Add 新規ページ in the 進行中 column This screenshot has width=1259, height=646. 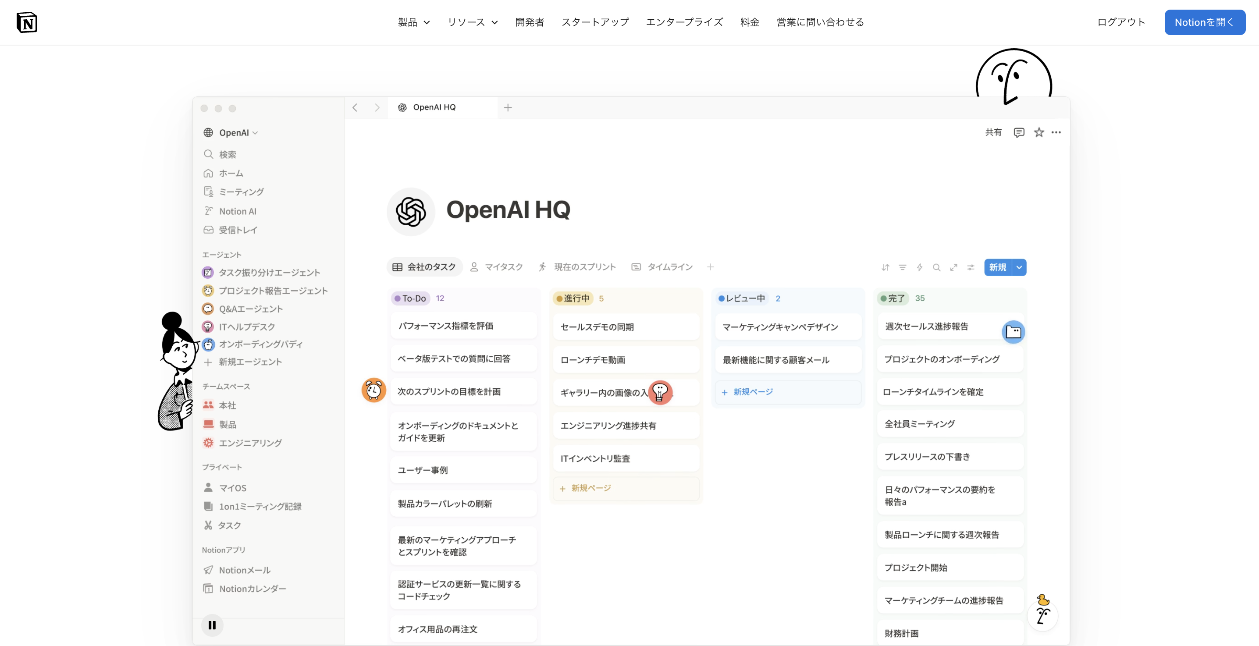tap(626, 488)
